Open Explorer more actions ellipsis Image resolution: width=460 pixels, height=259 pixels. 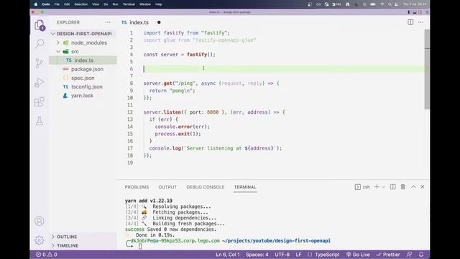coord(108,22)
